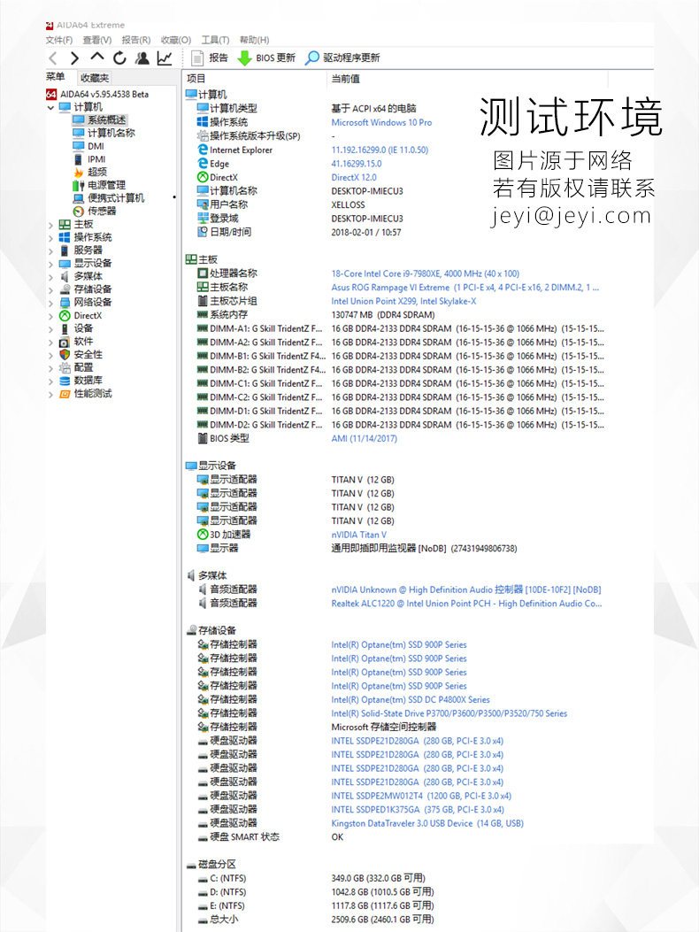Click 驱动程序更新 driver update button
The height and width of the screenshot is (932, 699).
342,58
